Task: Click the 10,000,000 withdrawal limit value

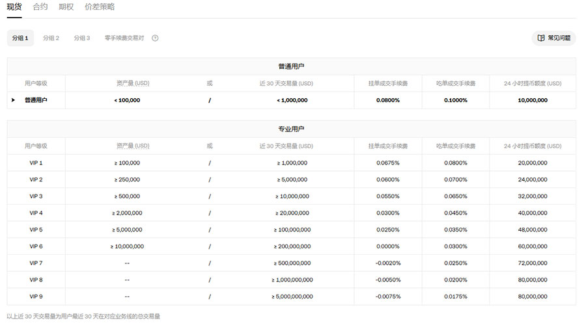Action: click(x=533, y=100)
